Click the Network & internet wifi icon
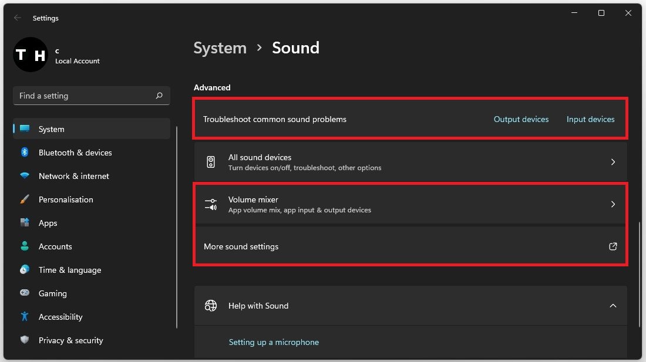Image resolution: width=646 pixels, height=362 pixels. click(25, 176)
